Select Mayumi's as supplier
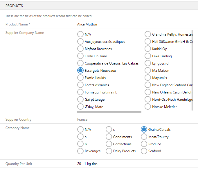The image size is (198, 169). [x=148, y=78]
